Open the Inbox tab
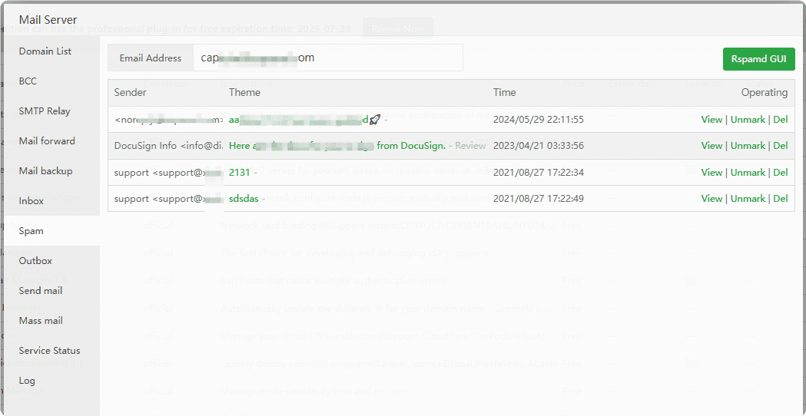 (32, 201)
